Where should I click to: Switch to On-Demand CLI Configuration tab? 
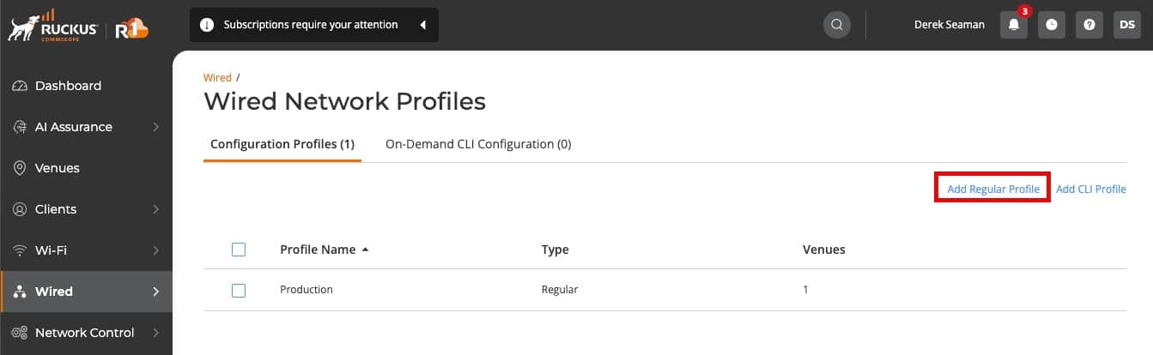click(x=478, y=144)
